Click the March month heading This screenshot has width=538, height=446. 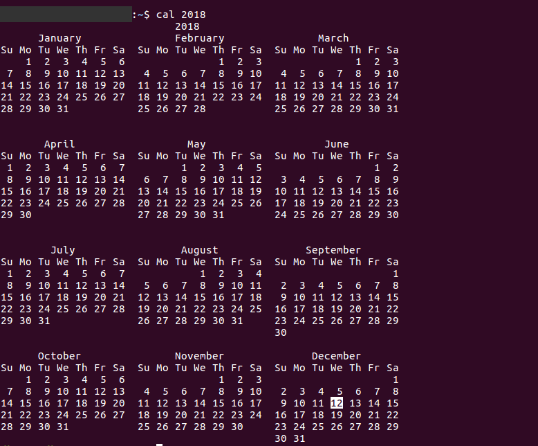coord(333,38)
